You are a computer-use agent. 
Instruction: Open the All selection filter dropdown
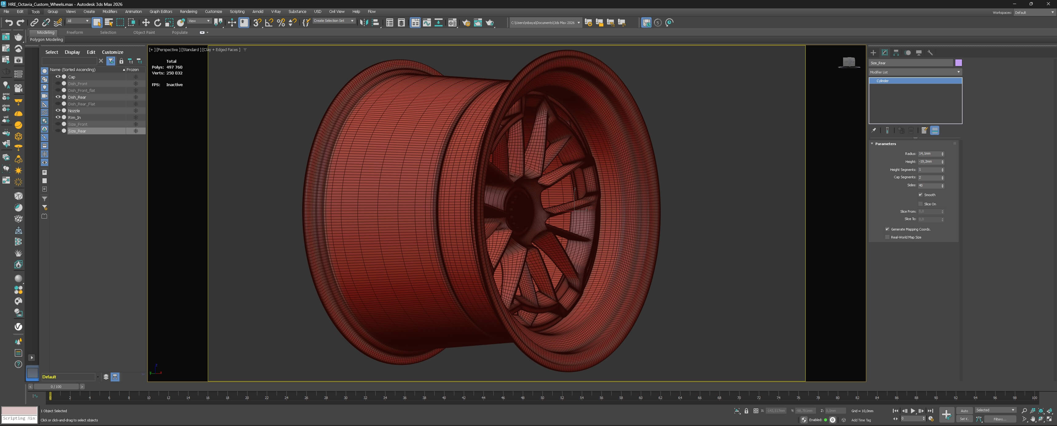point(78,21)
